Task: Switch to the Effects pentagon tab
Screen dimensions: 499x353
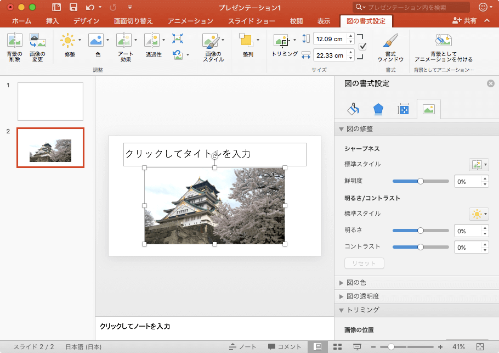Action: coord(378,109)
